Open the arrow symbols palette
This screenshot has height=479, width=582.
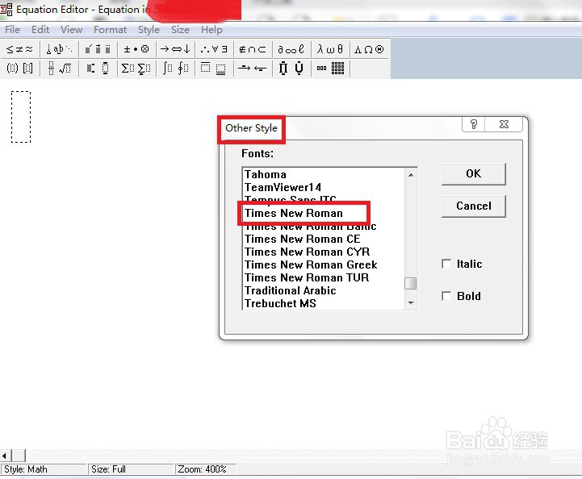(175, 49)
